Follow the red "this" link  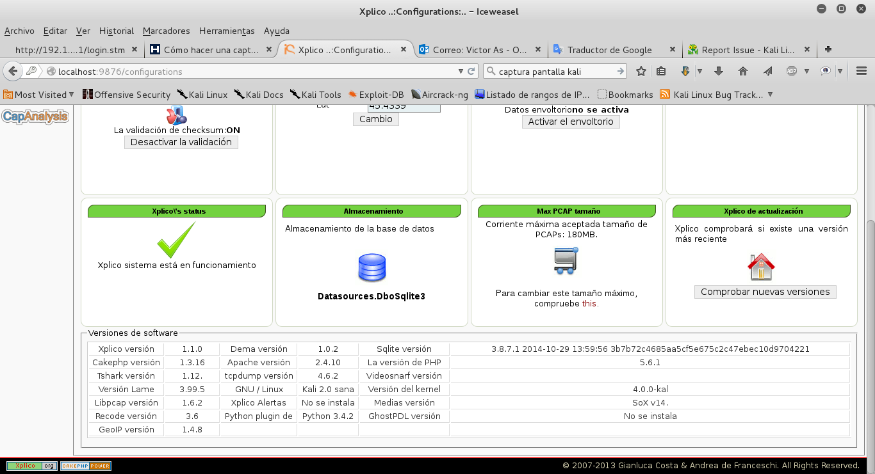click(589, 303)
